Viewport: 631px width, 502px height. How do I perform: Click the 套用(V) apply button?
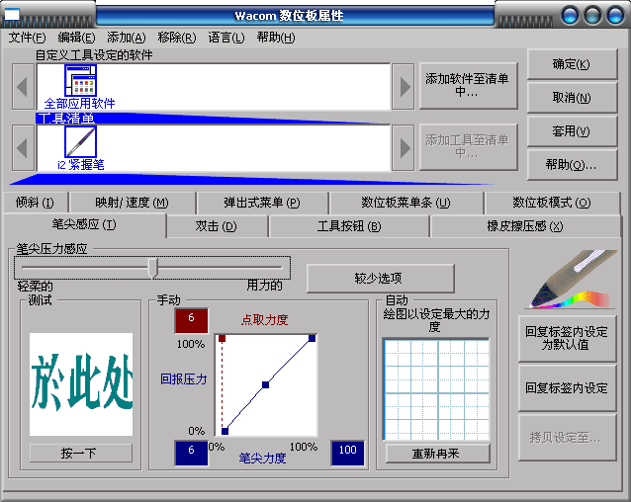pyautogui.click(x=572, y=131)
